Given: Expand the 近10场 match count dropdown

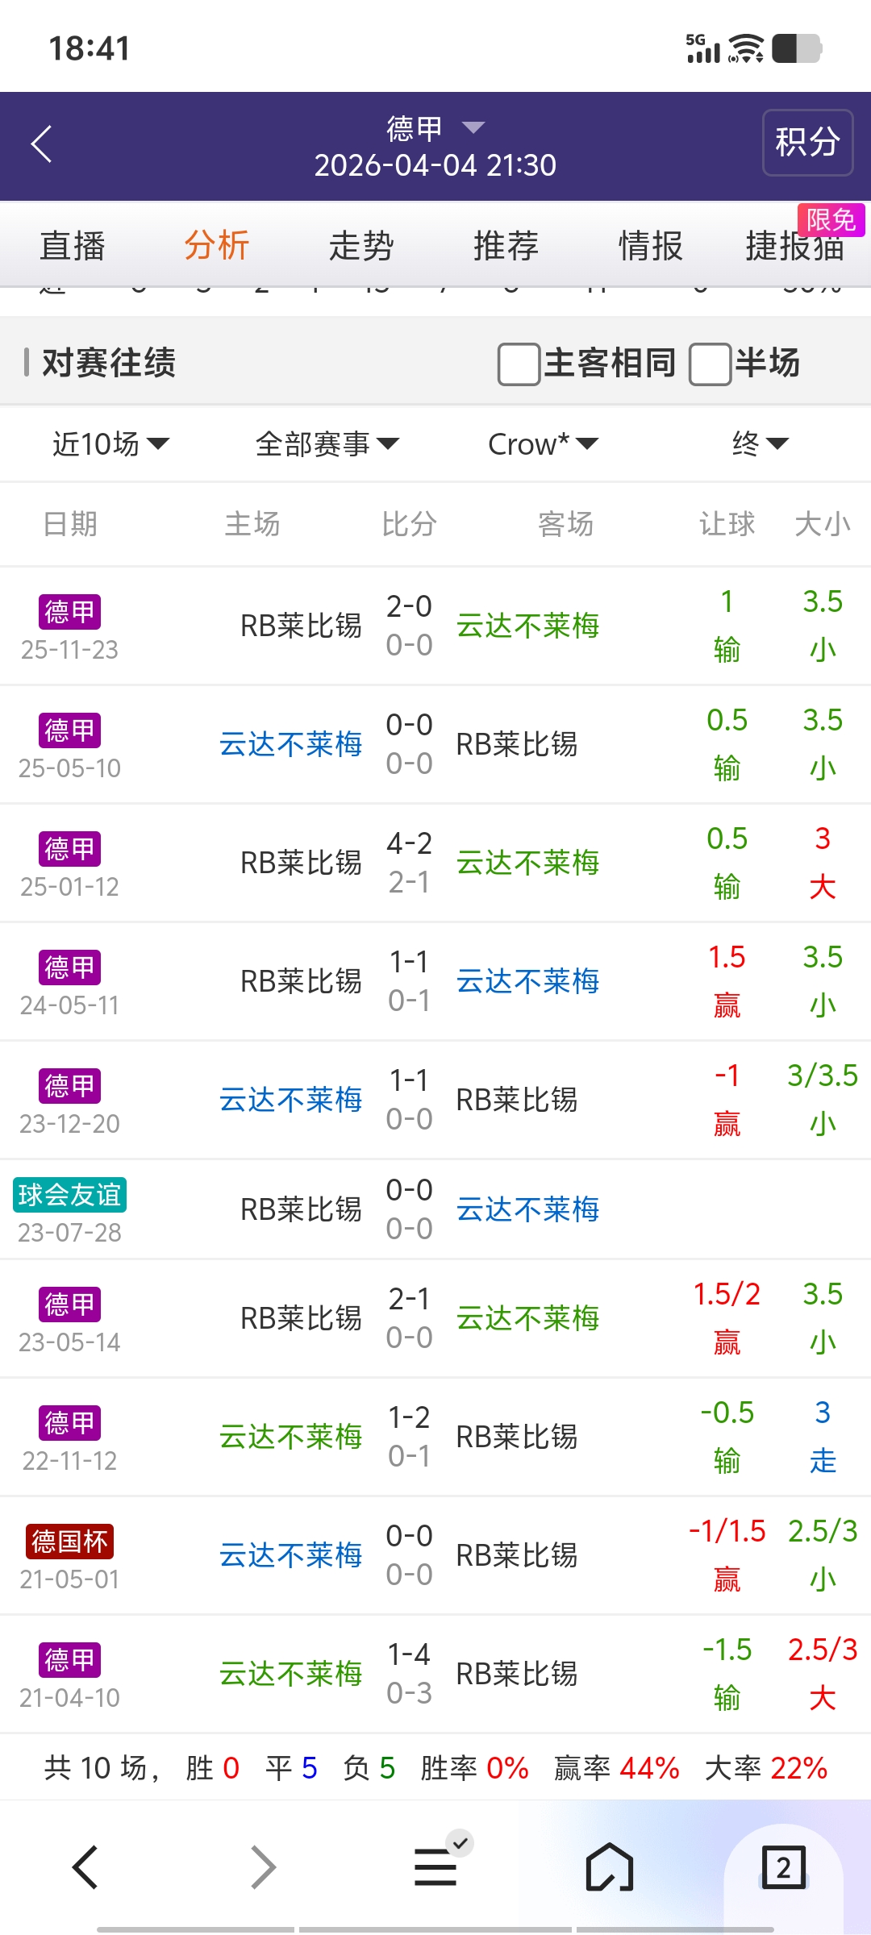Looking at the screenshot, I should (110, 443).
